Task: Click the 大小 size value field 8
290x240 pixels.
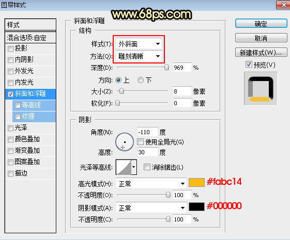Action: (x=182, y=91)
